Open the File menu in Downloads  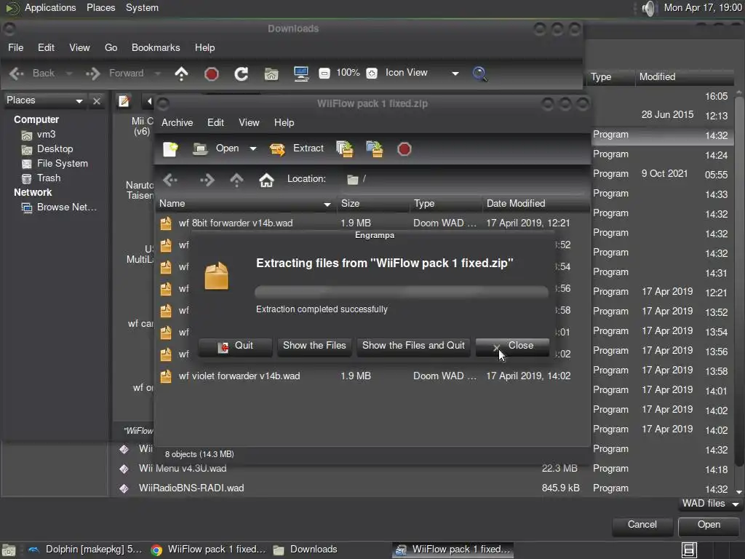(x=16, y=48)
